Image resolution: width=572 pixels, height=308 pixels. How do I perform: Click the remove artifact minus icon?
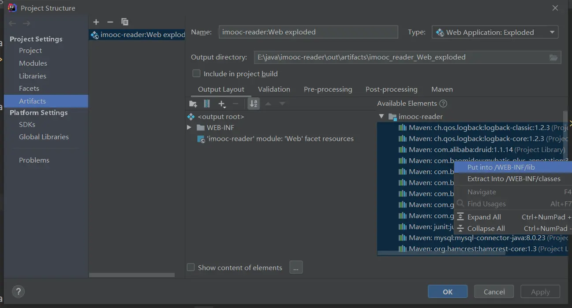tap(110, 22)
